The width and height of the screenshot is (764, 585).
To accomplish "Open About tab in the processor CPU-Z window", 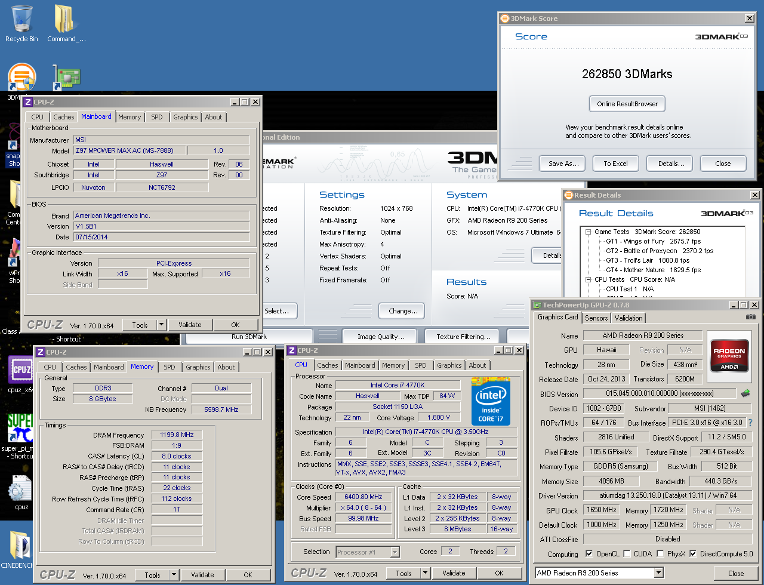I will 478,365.
